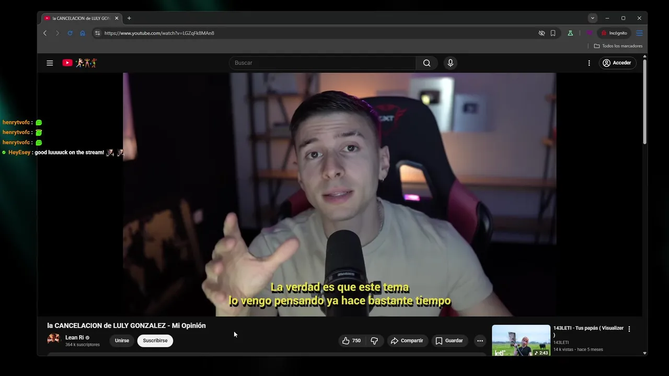This screenshot has height=376, width=669.
Task: Click the Acceder sign-in button
Action: click(617, 63)
